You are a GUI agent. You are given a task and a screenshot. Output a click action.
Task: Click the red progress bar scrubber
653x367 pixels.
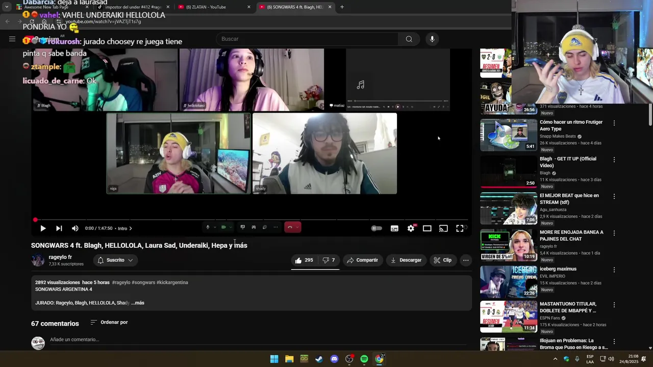click(x=35, y=220)
